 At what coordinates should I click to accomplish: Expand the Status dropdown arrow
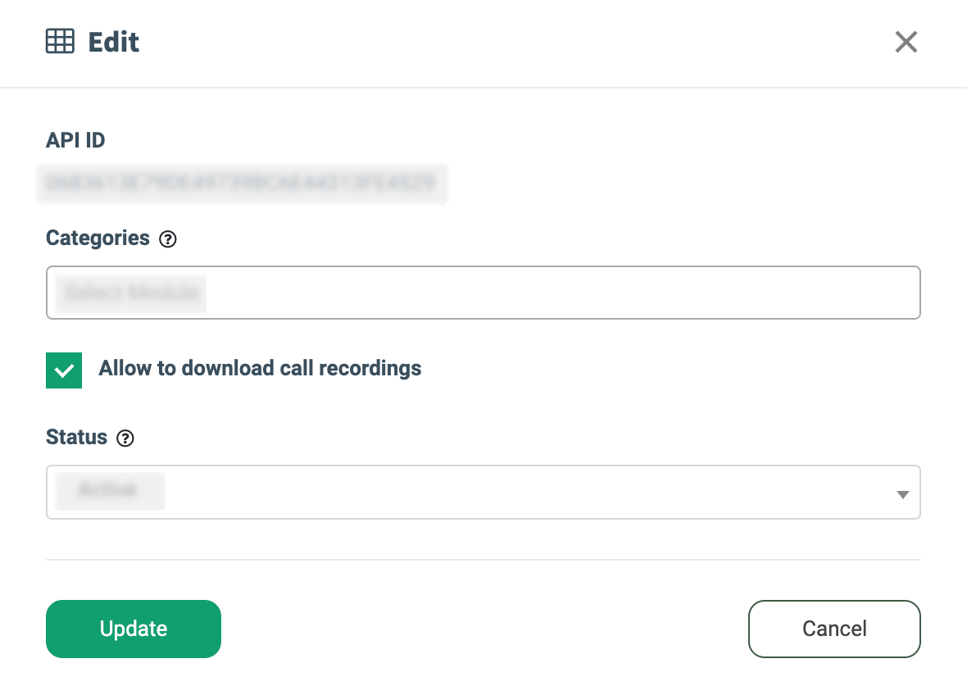903,494
